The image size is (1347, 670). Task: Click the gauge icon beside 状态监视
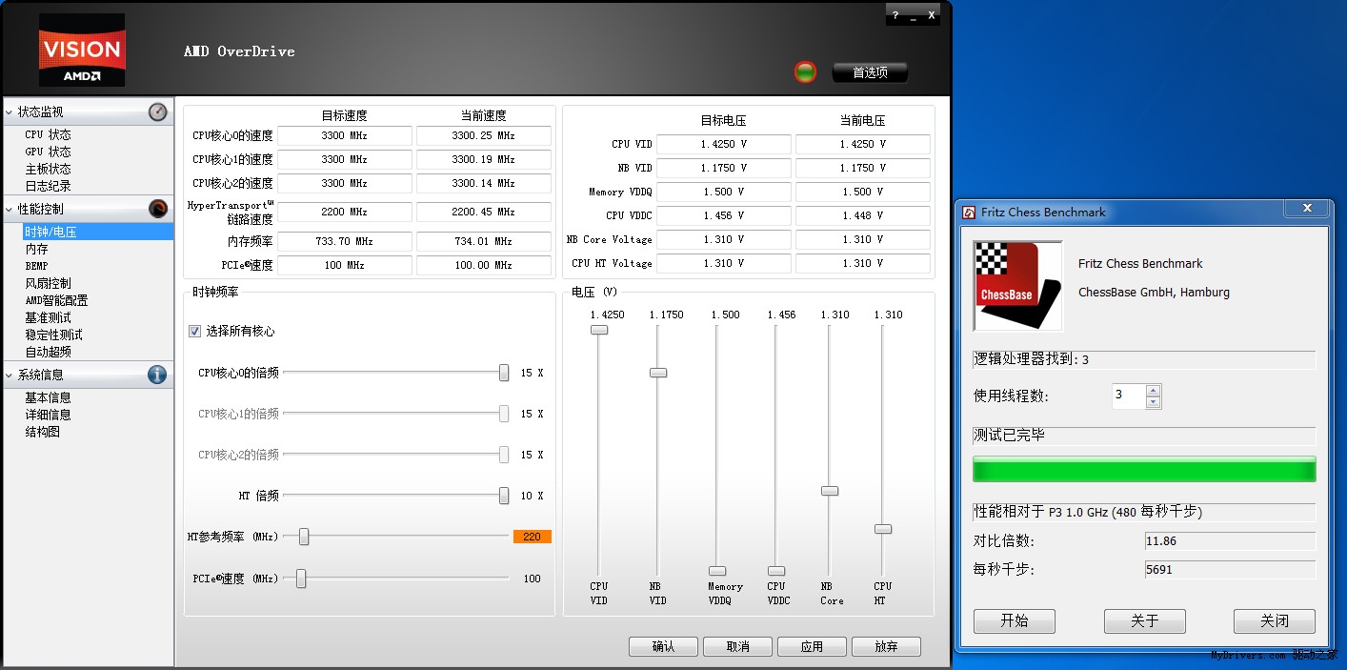158,112
